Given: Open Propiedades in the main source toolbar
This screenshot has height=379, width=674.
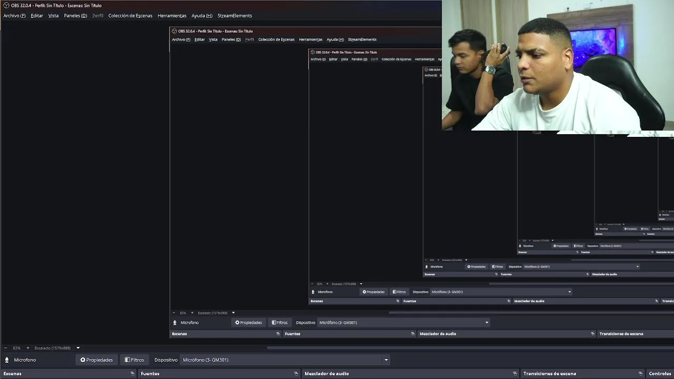Looking at the screenshot, I should coord(96,360).
